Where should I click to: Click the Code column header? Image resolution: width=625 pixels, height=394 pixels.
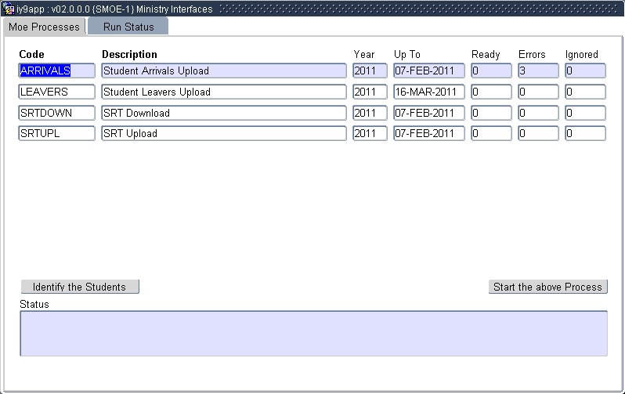coord(31,54)
